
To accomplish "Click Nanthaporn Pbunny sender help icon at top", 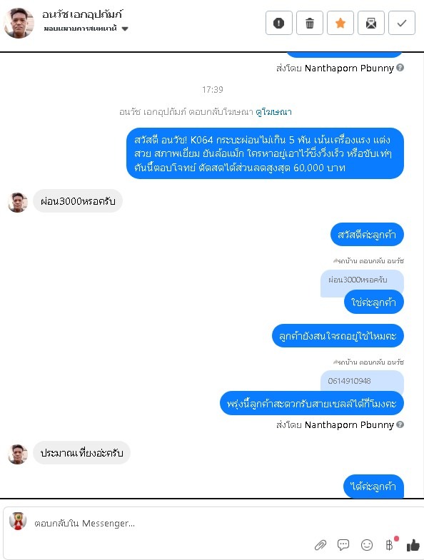I will coord(400,68).
